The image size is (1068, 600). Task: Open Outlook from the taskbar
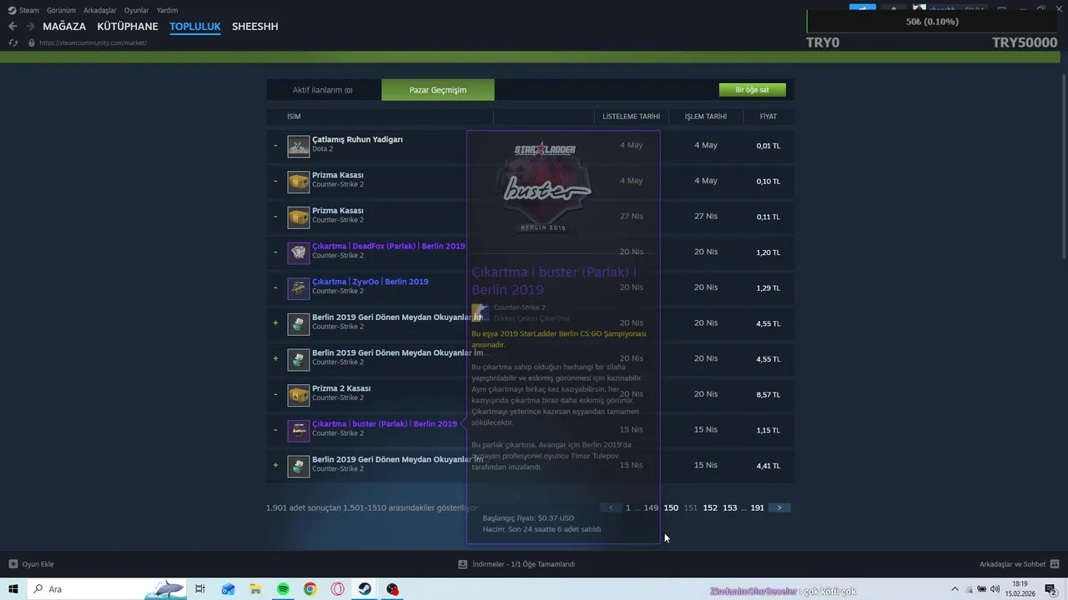coord(229,589)
